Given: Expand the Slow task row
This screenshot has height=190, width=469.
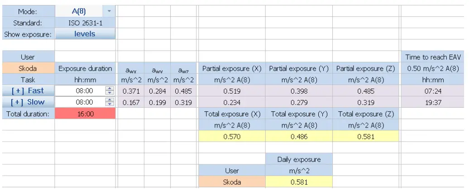Looking at the screenshot, I should tap(28, 102).
